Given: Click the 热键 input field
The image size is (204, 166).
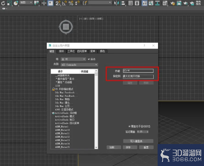Looking at the screenshot, I should 138,71.
